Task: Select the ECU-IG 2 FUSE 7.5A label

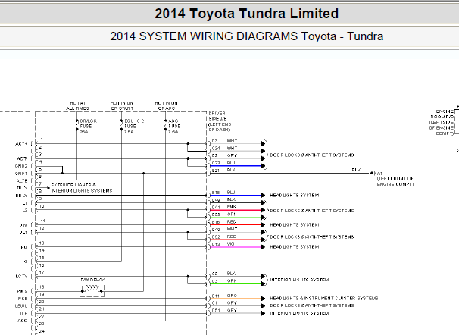Action: click(134, 127)
